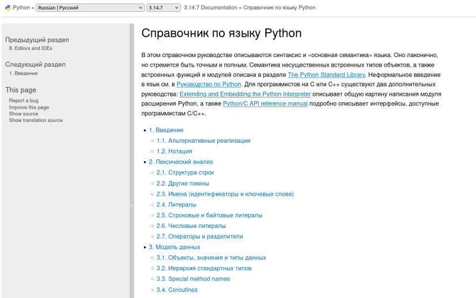Open chapter 1. Введение in contents list
476x298 pixels.
[x=166, y=130]
